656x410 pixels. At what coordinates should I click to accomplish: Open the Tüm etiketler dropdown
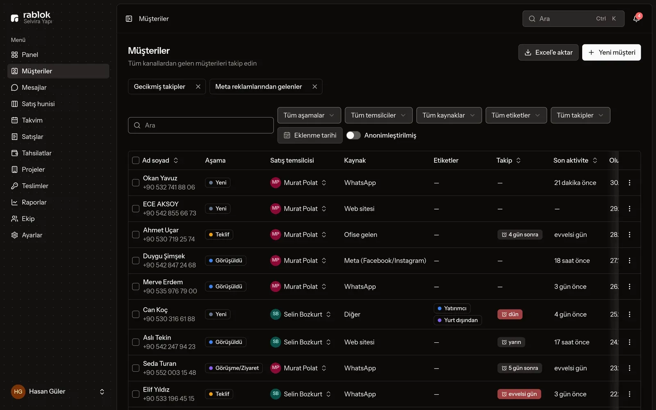(516, 115)
